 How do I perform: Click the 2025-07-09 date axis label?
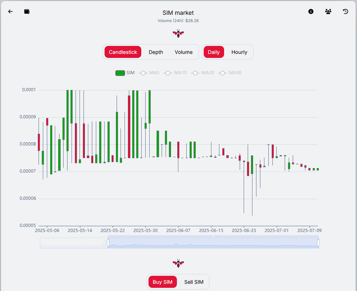(x=310, y=230)
